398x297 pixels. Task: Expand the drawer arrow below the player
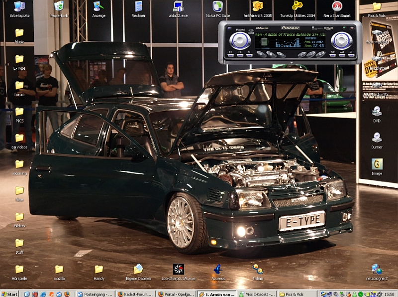click(x=291, y=63)
